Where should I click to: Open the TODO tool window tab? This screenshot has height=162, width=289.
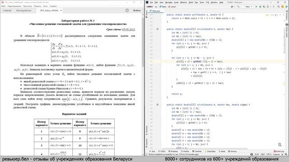click(162, 151)
